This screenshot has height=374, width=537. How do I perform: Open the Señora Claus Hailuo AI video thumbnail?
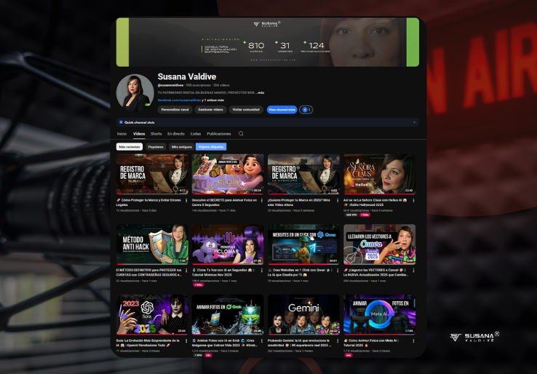click(x=379, y=174)
